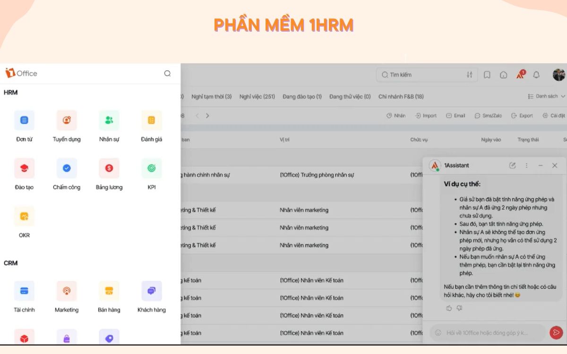Click the Tìm kiếm search field
The image size is (567, 354).
[x=427, y=75]
